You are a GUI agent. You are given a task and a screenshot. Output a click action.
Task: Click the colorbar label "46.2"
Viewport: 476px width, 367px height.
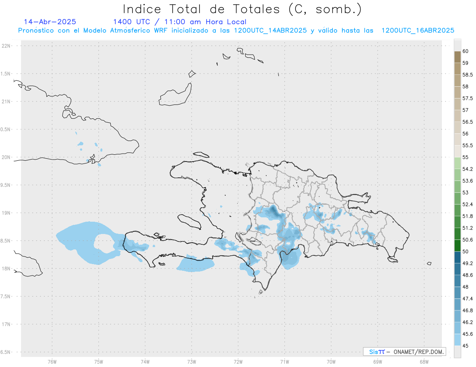(467, 322)
